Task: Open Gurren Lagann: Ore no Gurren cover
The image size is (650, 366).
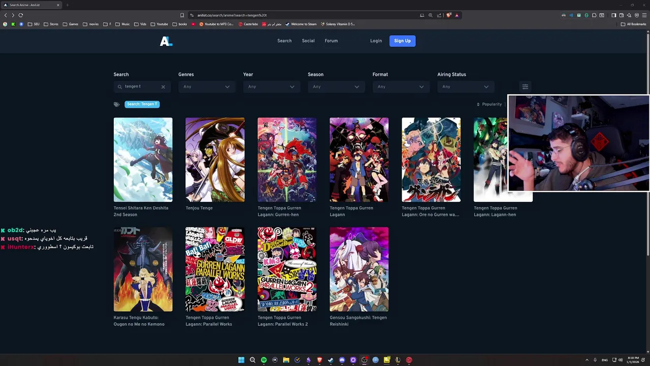Action: [431, 160]
